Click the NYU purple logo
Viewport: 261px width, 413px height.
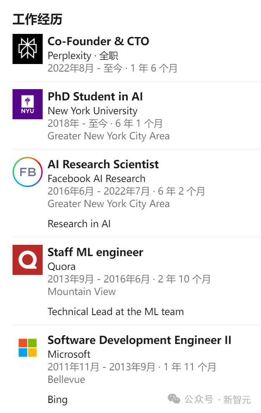pos(28,104)
